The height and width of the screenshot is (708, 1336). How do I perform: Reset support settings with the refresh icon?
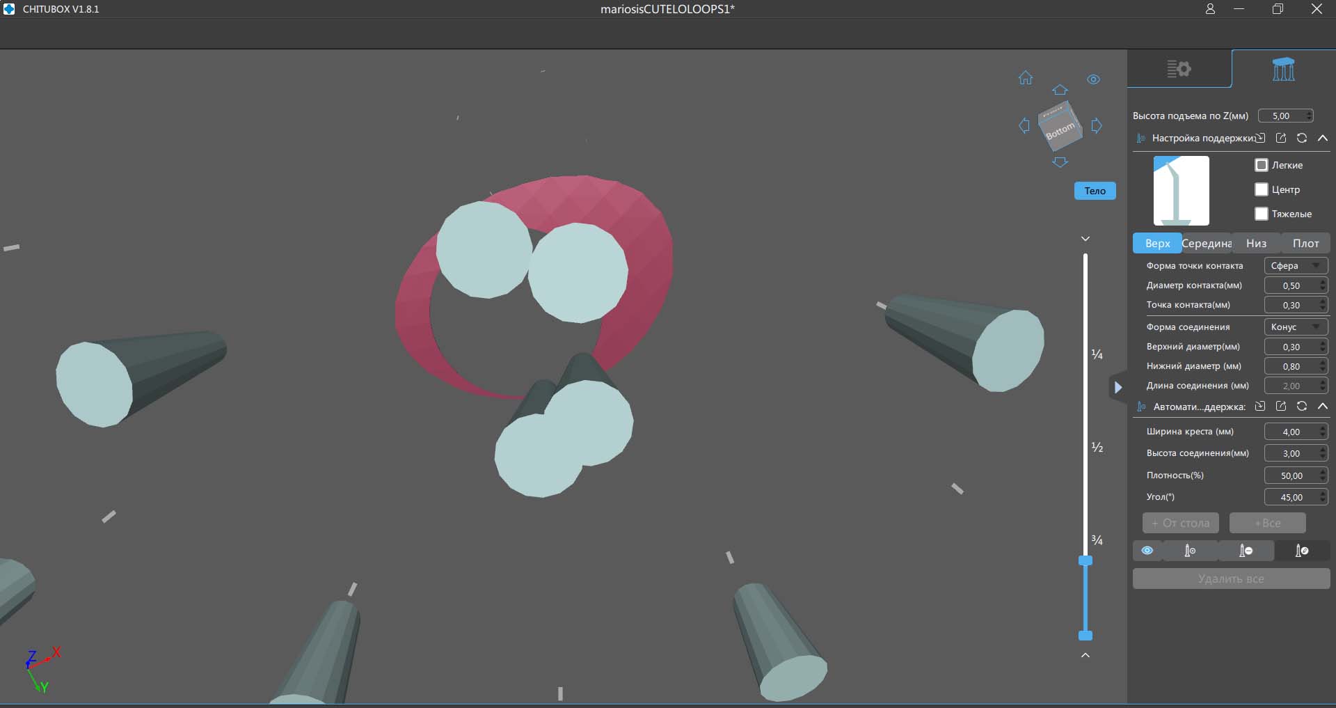pyautogui.click(x=1302, y=138)
